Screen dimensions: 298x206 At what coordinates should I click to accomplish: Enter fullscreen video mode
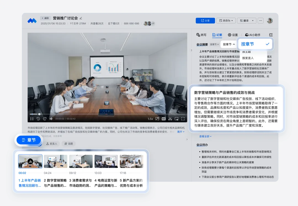183,119
